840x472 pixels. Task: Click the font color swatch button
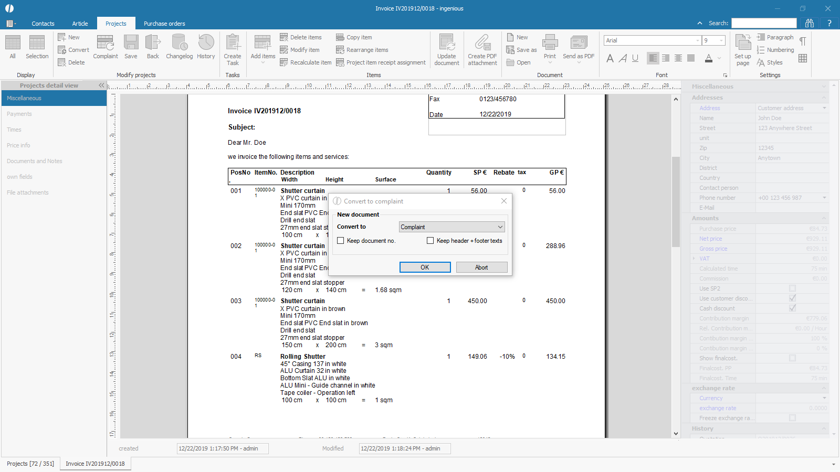click(709, 58)
